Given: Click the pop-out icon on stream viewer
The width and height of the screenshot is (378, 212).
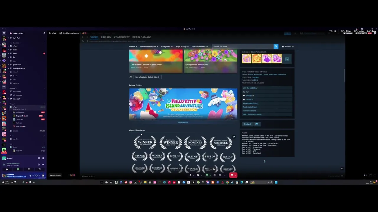Looking at the screenshot, I should coord(370,175).
